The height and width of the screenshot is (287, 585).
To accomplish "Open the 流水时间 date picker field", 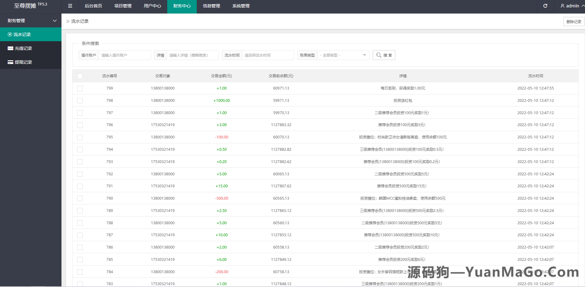I will 267,55.
